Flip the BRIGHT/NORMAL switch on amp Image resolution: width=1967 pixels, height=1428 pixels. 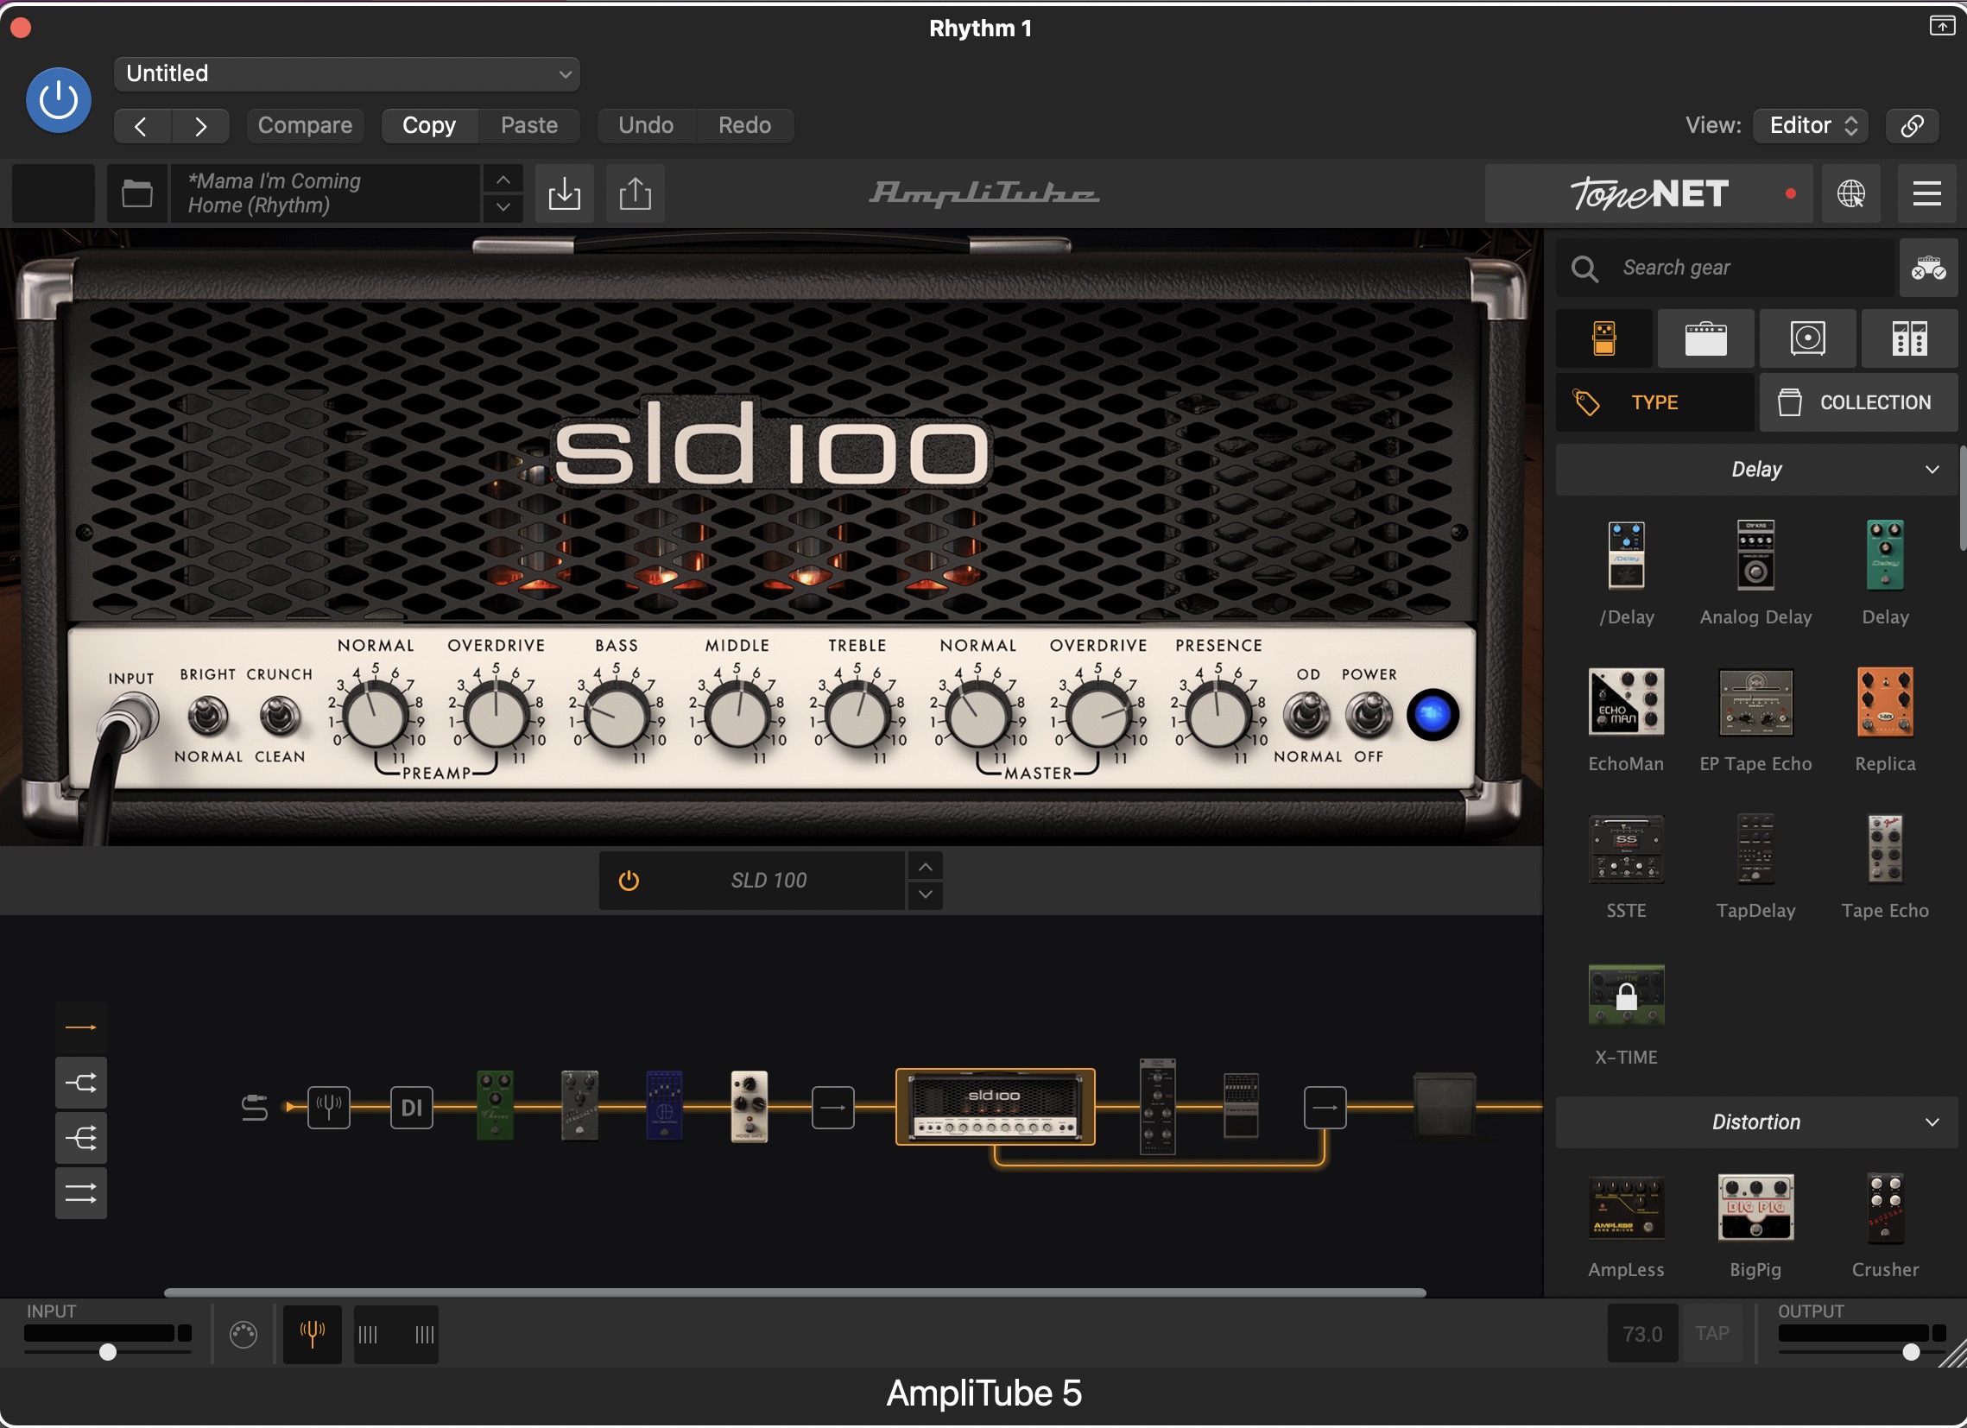tap(207, 717)
